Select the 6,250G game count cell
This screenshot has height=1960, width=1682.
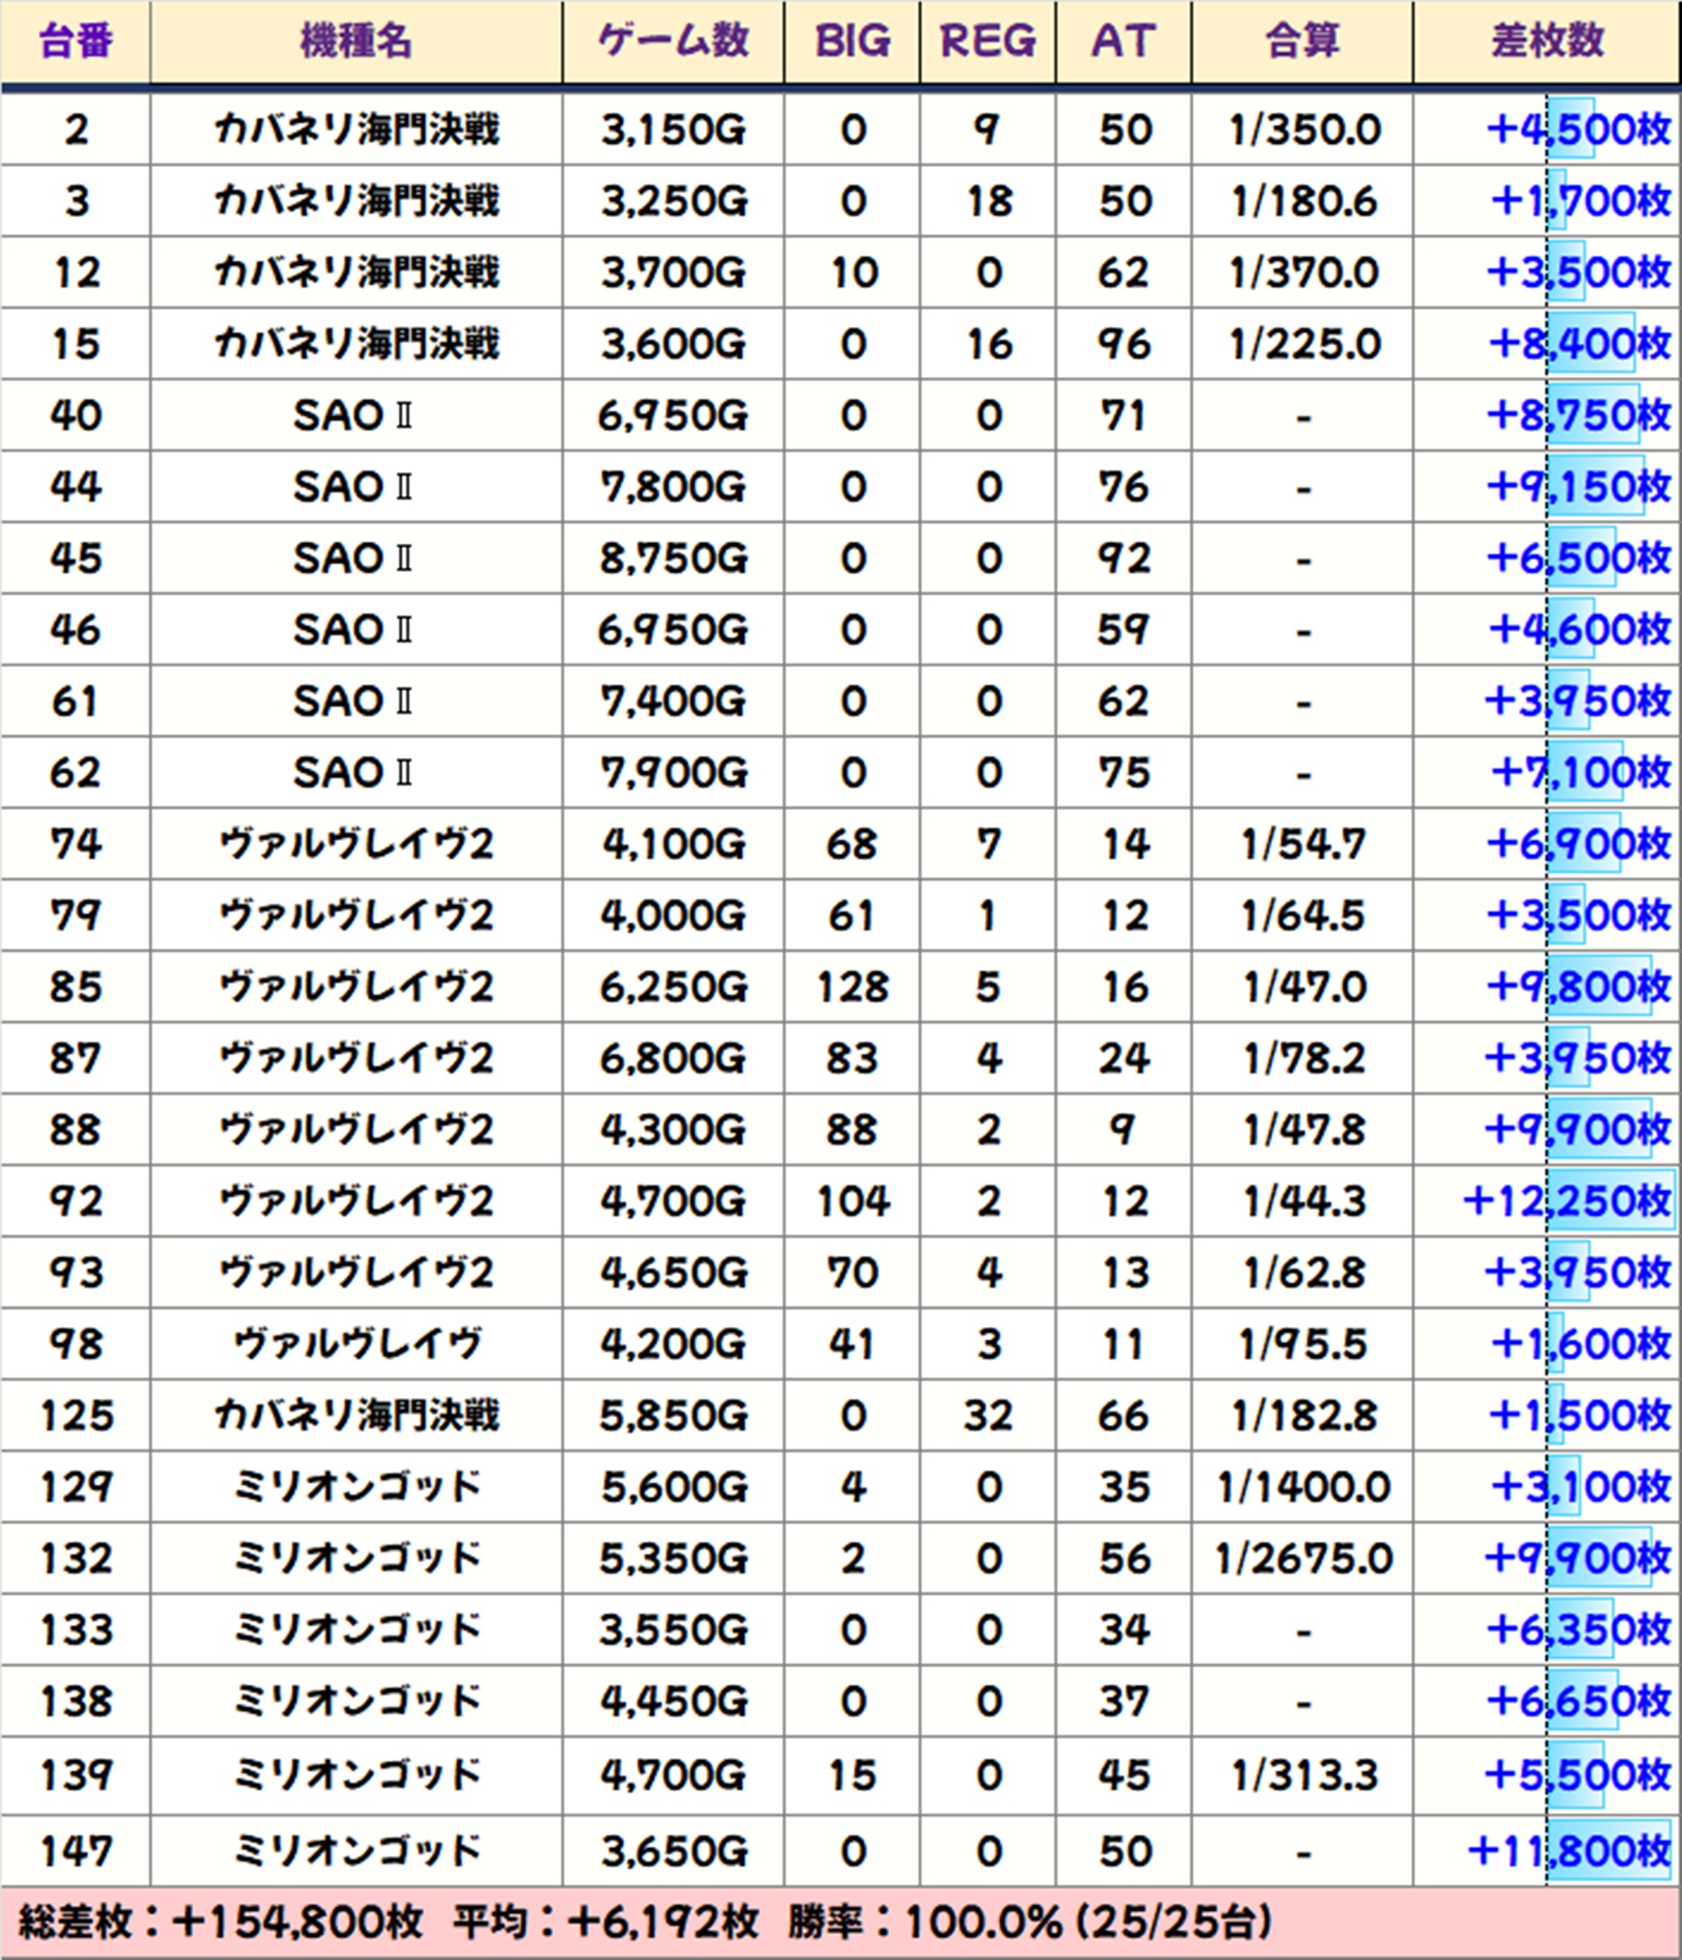[x=674, y=986]
